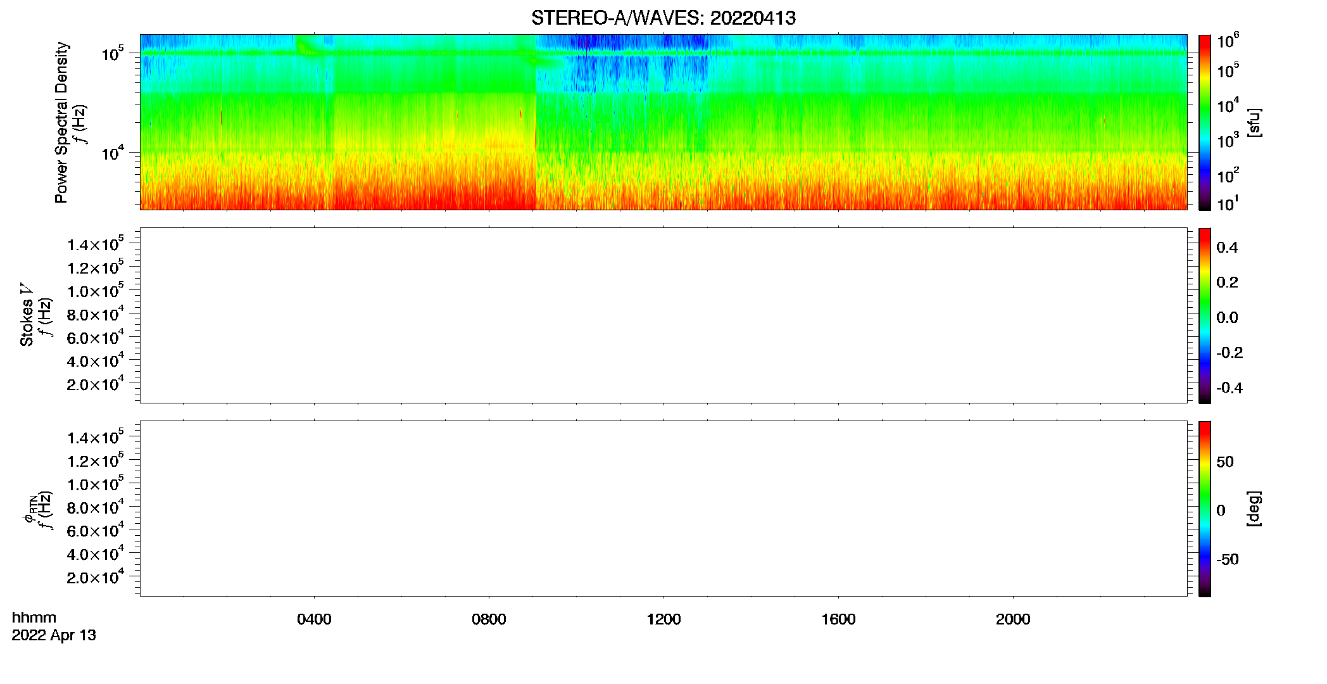Click the 2022 Apr 13 date label

[54, 635]
